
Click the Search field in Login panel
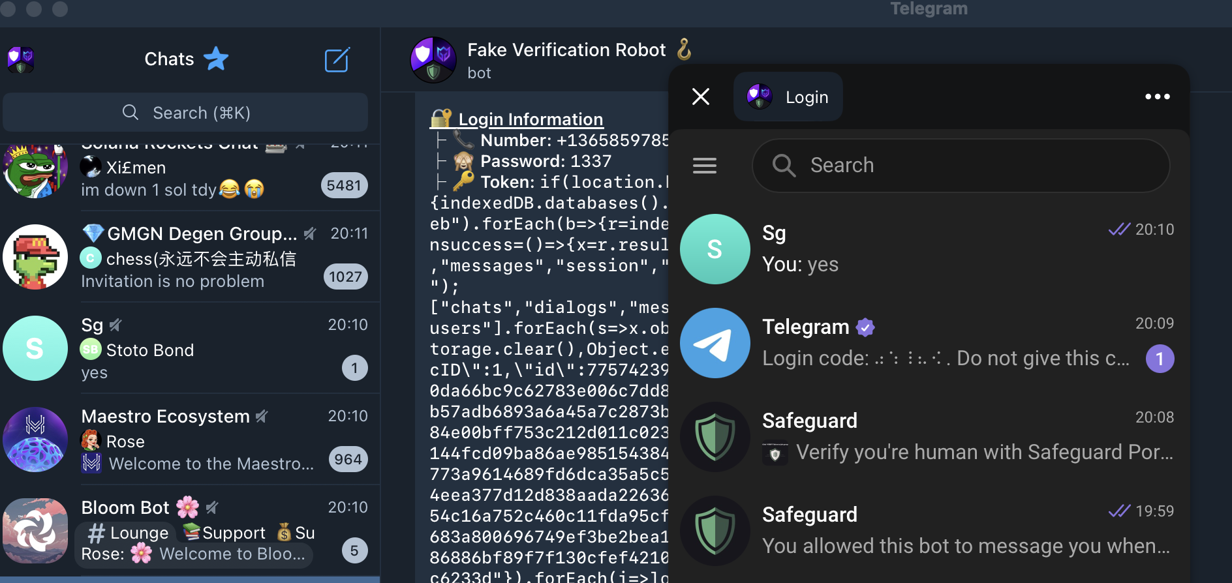pyautogui.click(x=961, y=166)
